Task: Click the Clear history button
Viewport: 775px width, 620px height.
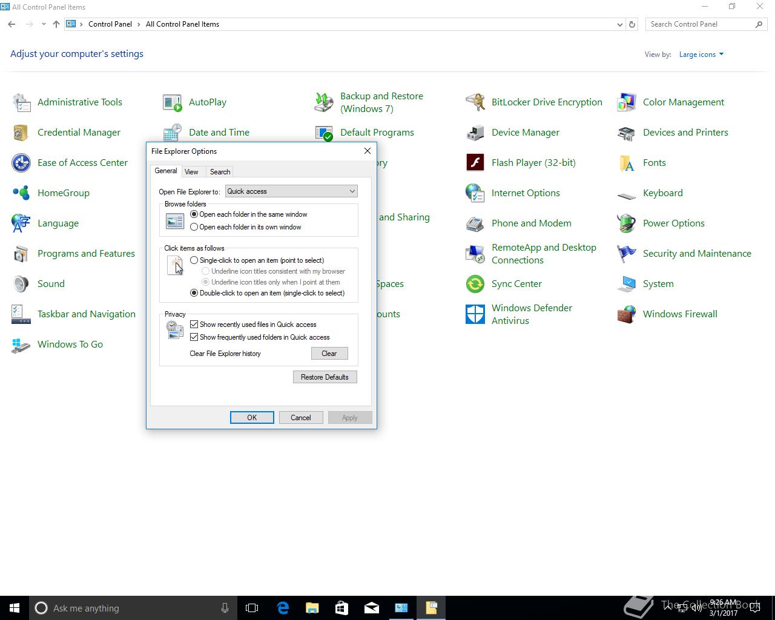Action: click(329, 354)
